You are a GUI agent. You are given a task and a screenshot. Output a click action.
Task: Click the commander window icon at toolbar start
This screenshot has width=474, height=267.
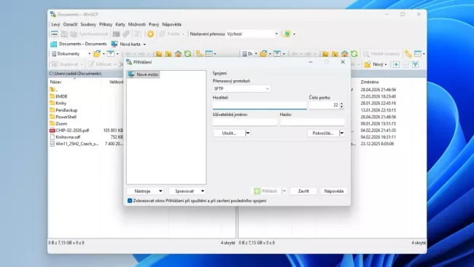pos(55,34)
